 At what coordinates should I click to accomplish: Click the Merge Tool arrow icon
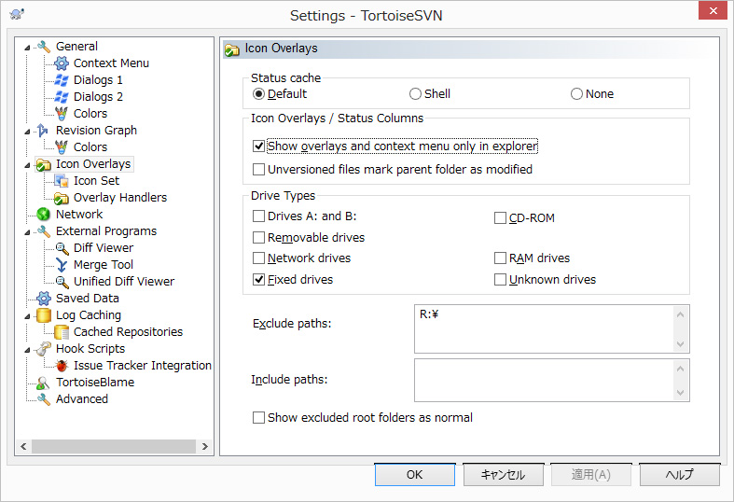(62, 265)
